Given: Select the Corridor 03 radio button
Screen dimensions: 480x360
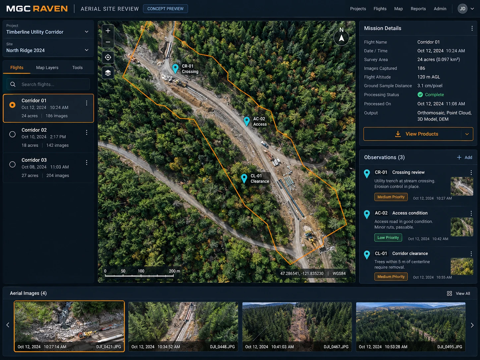Looking at the screenshot, I should [x=12, y=164].
